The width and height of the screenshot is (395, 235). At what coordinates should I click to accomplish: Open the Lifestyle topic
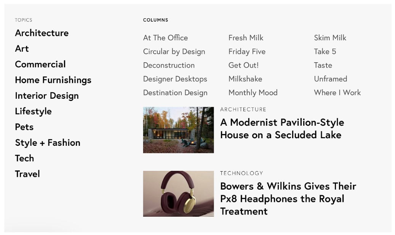coord(33,111)
